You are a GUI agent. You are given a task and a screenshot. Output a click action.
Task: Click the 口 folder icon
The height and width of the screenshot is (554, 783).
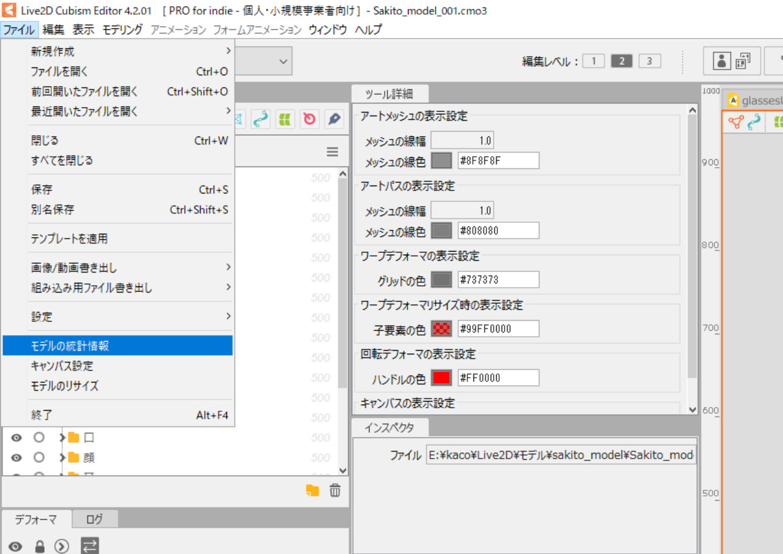[x=74, y=438]
